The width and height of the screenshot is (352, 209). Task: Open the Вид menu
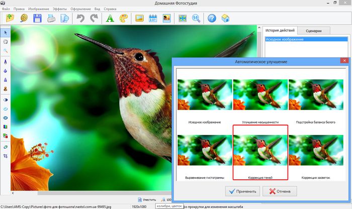point(97,9)
